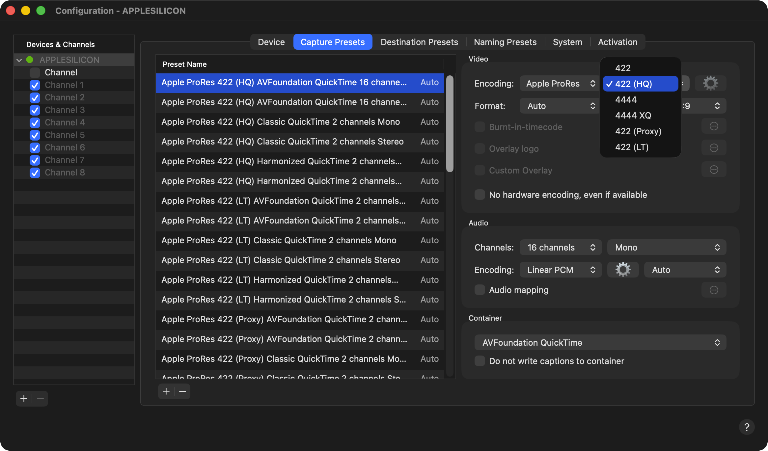Uncheck Channel 4 in device list
This screenshot has height=451, width=768.
pyautogui.click(x=35, y=122)
